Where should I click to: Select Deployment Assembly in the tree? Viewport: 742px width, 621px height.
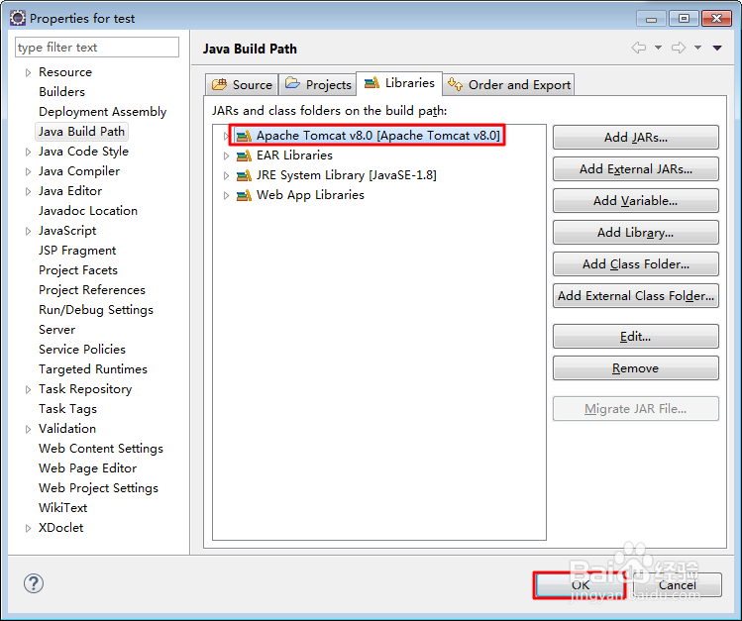[103, 112]
